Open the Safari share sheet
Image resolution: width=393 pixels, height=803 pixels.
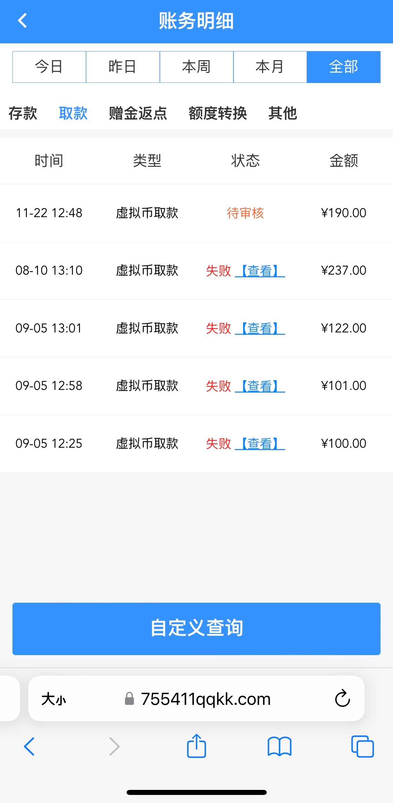tap(196, 746)
